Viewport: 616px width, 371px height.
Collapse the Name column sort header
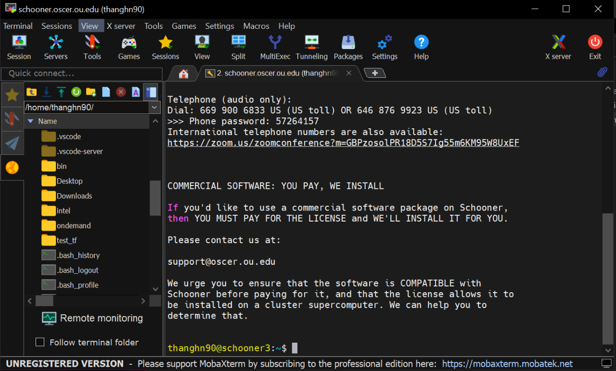(x=31, y=121)
